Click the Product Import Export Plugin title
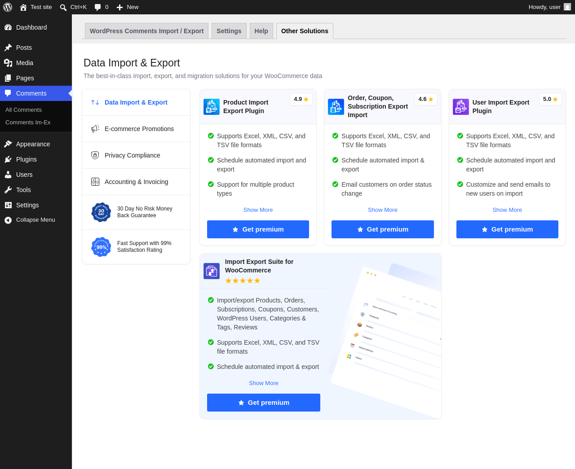 click(246, 107)
